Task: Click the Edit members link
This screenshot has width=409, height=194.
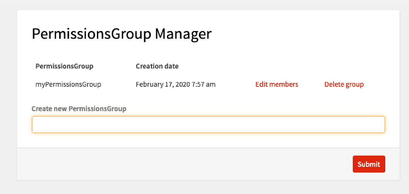Action: (x=276, y=85)
